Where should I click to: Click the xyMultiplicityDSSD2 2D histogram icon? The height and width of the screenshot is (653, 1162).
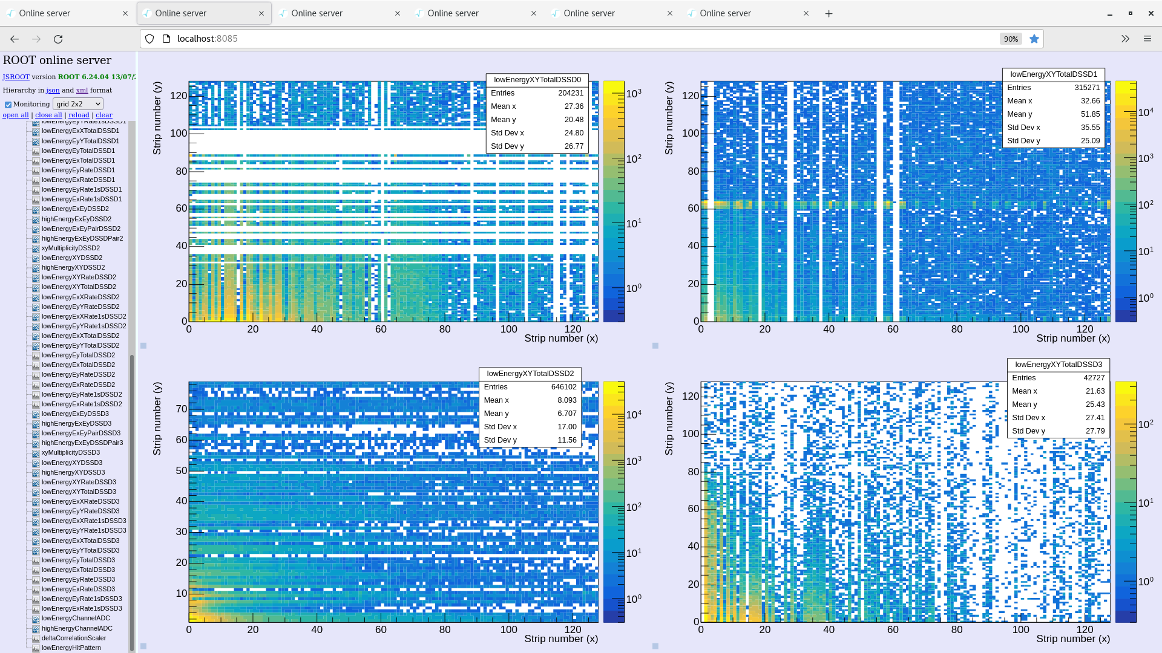point(35,248)
